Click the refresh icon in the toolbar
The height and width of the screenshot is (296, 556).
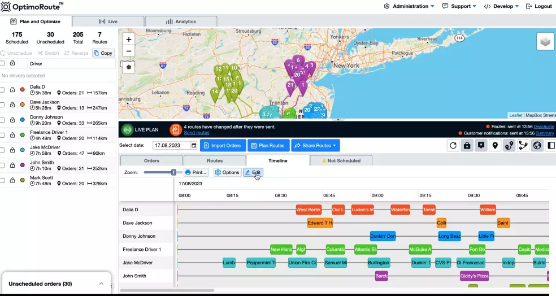point(453,146)
